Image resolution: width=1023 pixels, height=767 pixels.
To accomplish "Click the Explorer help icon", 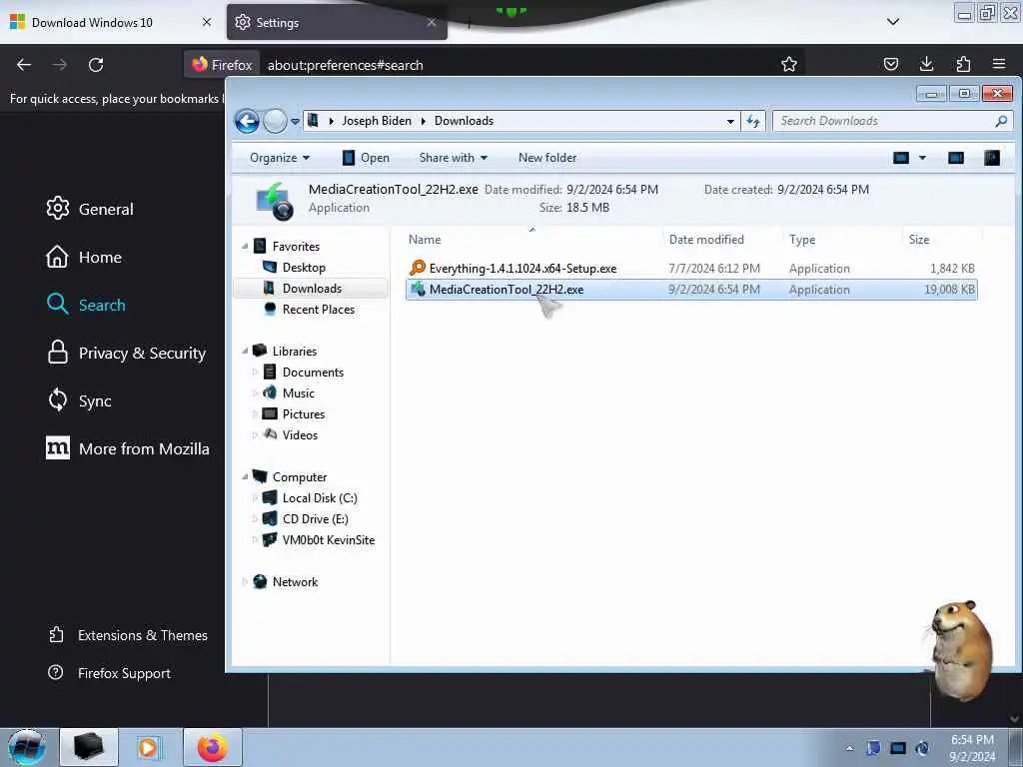I will [992, 158].
